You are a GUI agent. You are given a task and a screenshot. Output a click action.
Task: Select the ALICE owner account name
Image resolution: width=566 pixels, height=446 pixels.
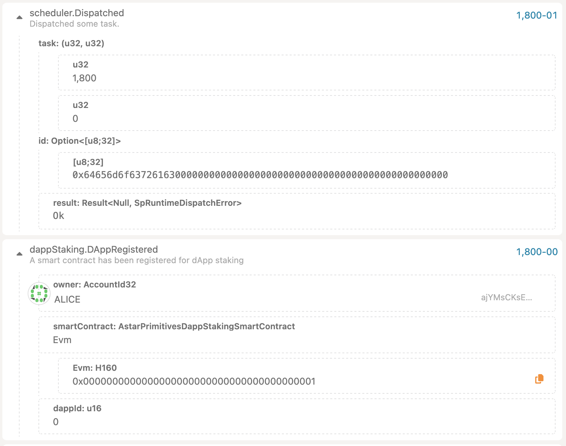[x=67, y=300]
